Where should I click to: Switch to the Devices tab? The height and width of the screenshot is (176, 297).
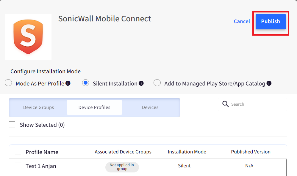[x=150, y=107]
